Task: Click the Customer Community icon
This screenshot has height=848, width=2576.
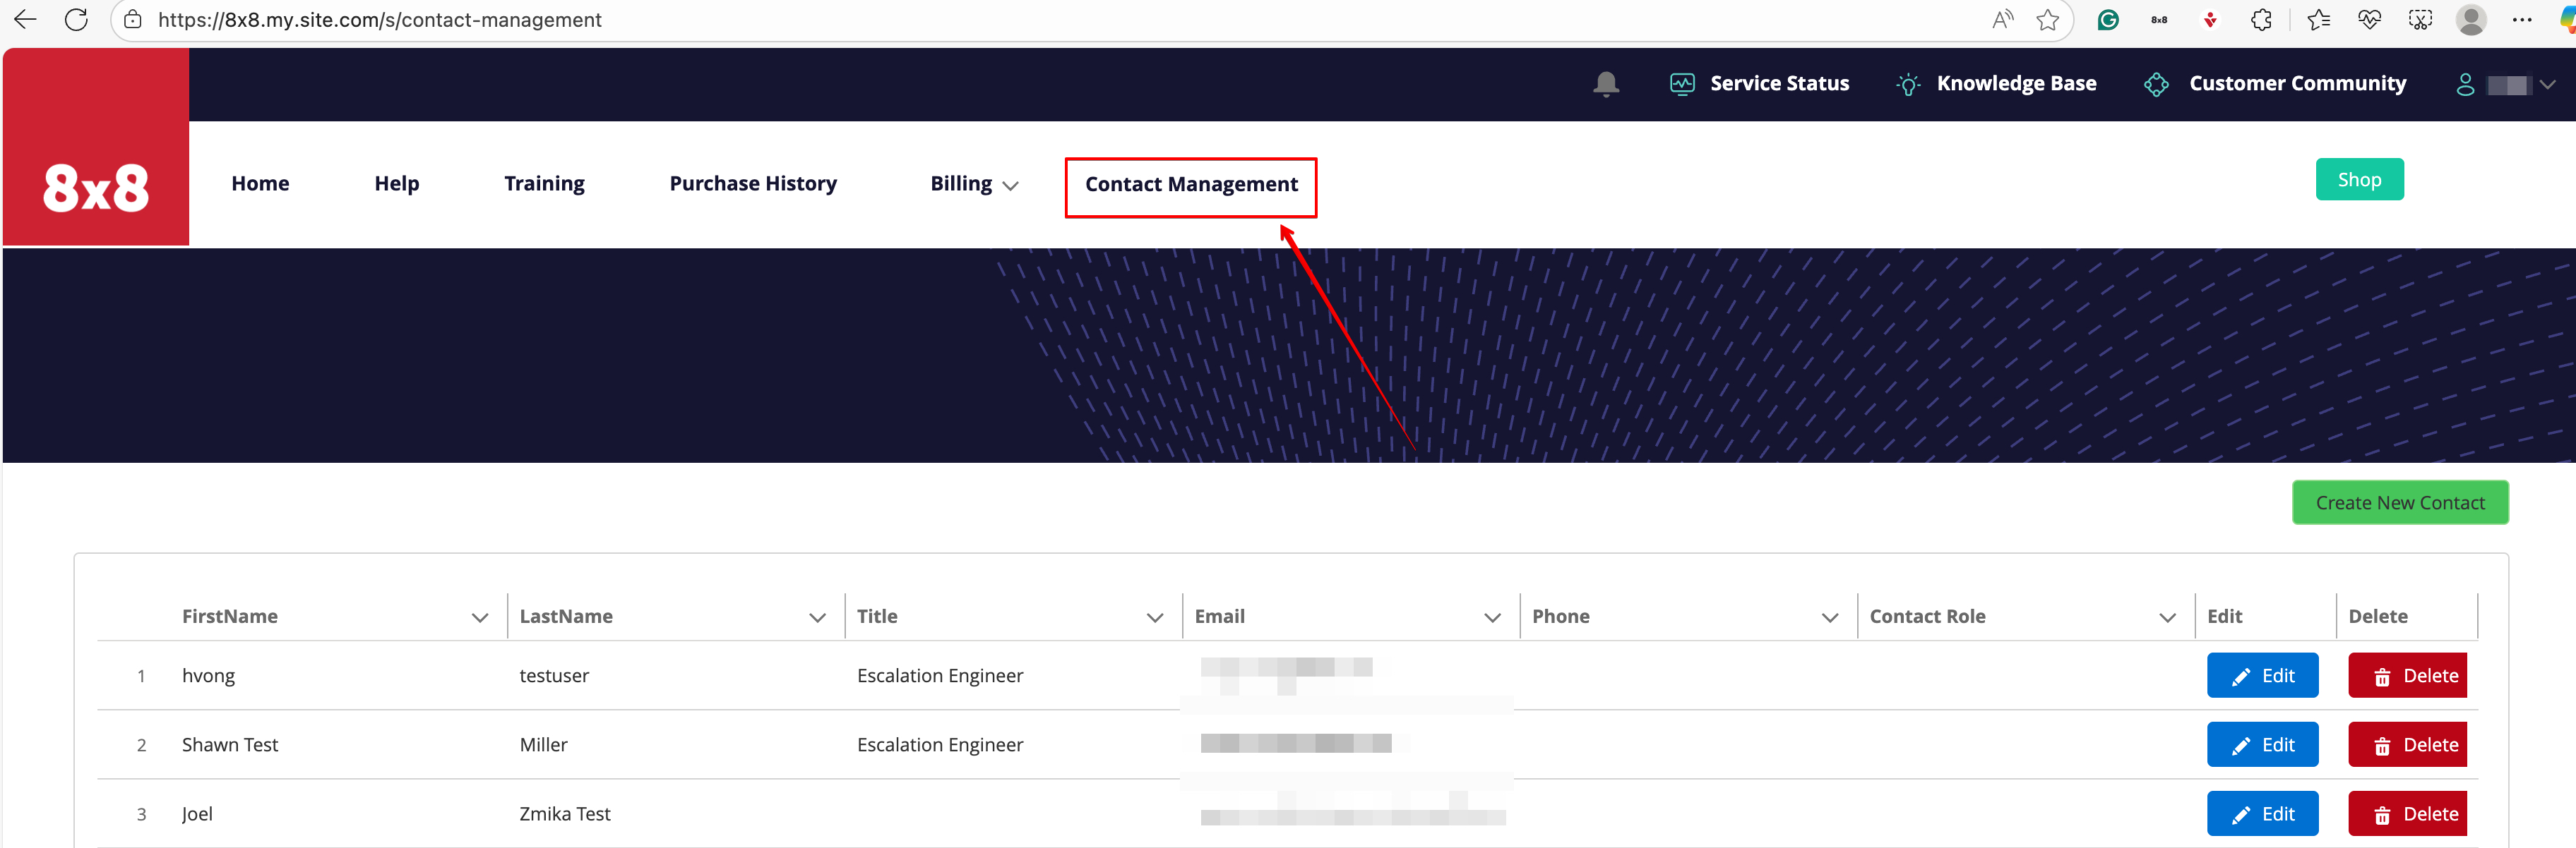Action: click(2156, 84)
